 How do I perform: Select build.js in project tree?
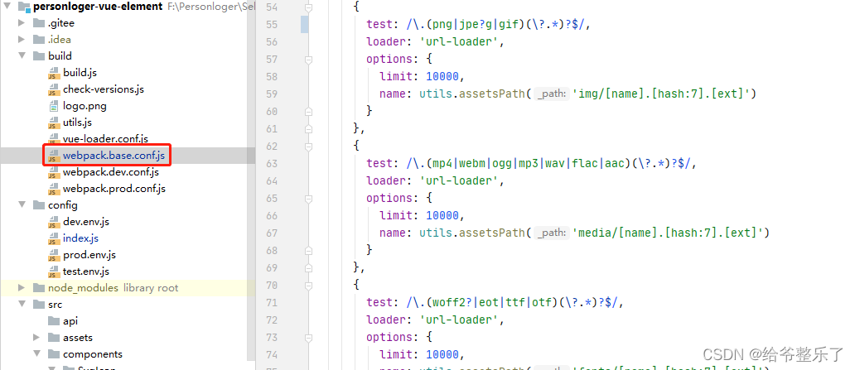click(80, 73)
